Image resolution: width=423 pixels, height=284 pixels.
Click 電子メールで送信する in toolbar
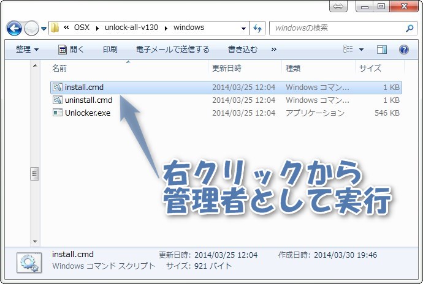tap(173, 50)
